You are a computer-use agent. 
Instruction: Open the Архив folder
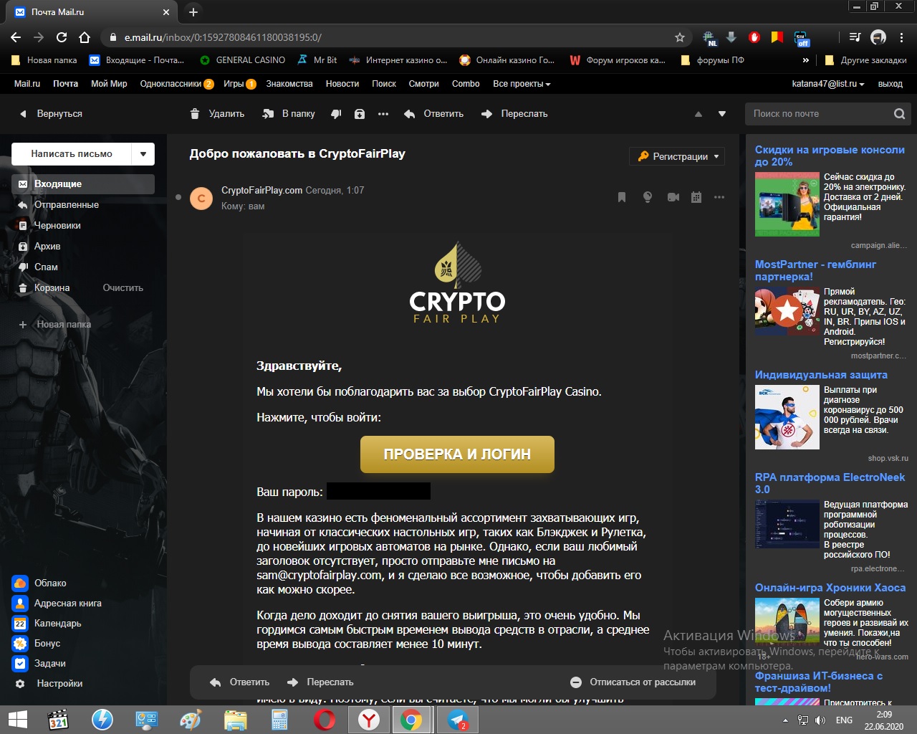[x=83, y=247]
